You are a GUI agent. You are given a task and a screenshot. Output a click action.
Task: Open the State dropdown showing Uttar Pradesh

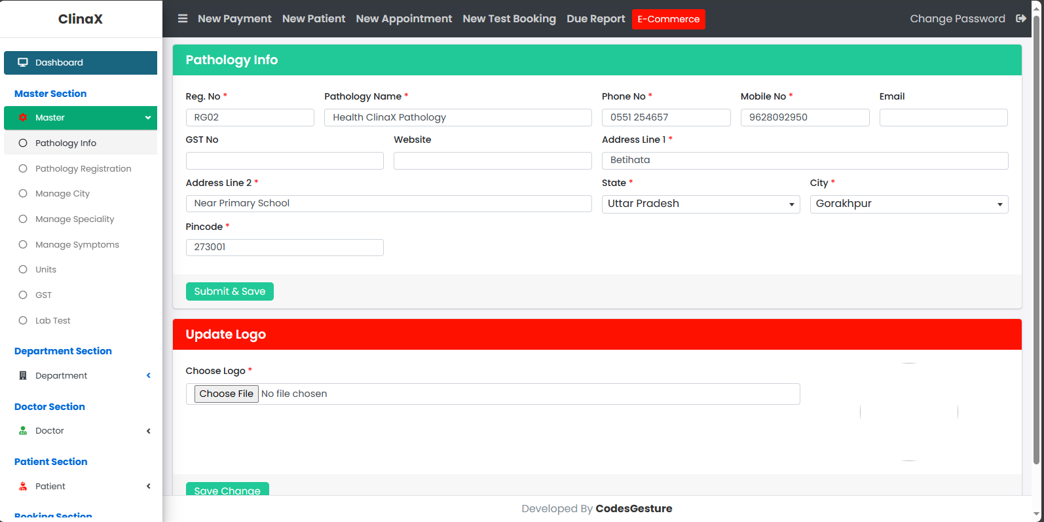(x=701, y=204)
